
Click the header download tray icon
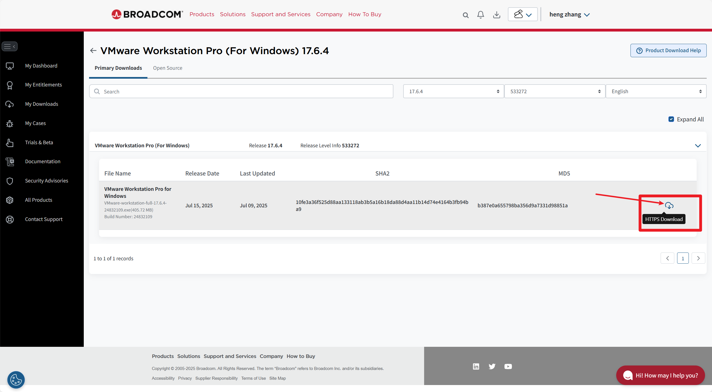(496, 15)
